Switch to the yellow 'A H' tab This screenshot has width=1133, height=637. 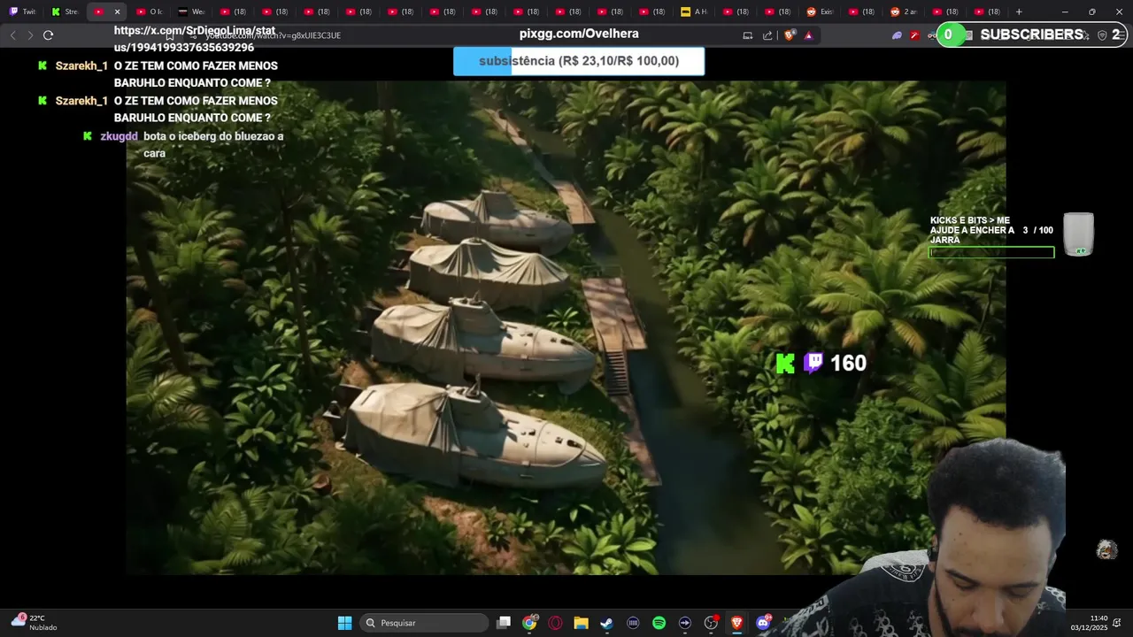pos(694,12)
